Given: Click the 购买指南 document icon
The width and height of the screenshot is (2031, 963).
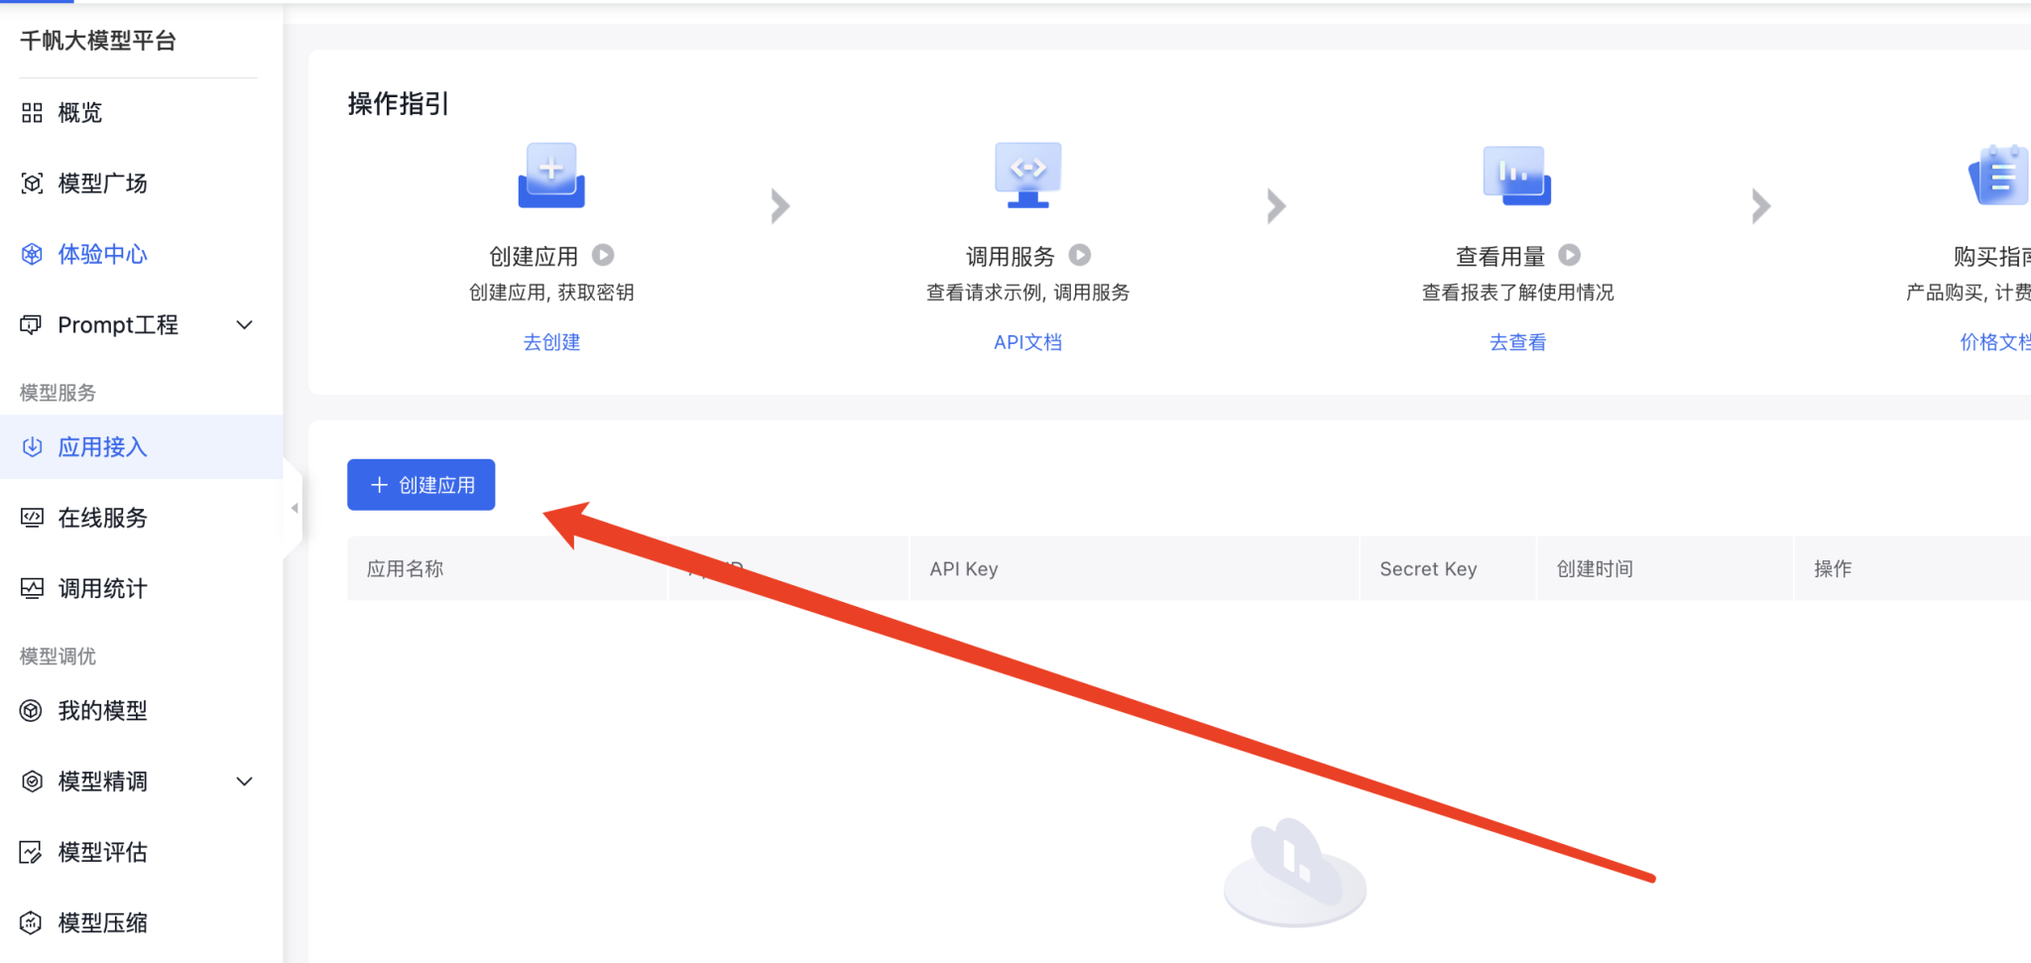Looking at the screenshot, I should coord(1998,176).
